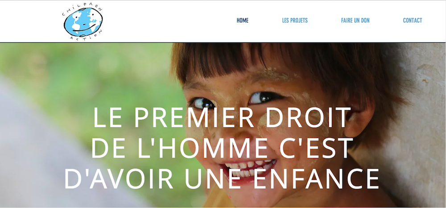Click the child's smiling teeth in photo

click(249, 168)
